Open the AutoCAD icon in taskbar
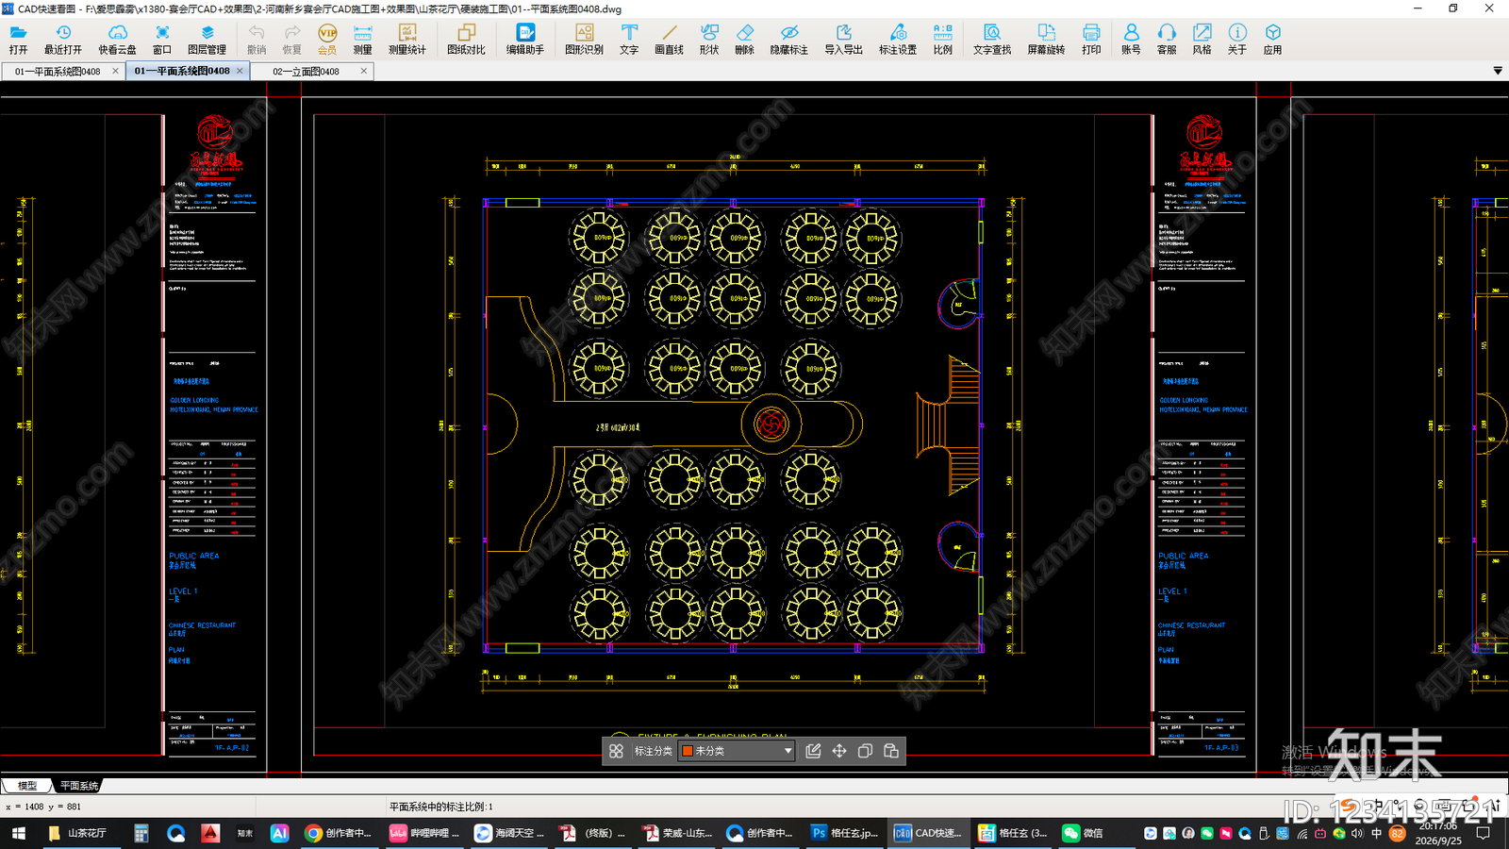The height and width of the screenshot is (849, 1509). [x=210, y=833]
